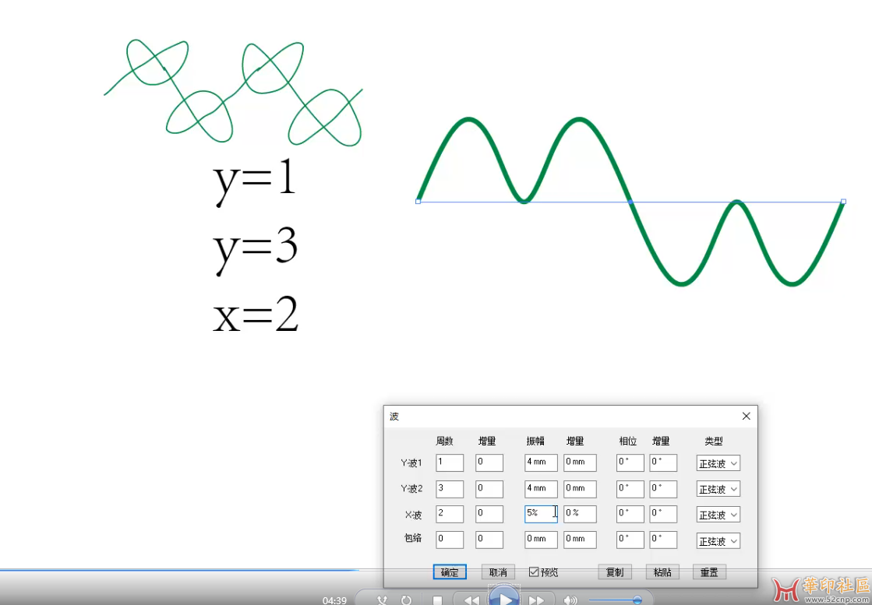Expand the 包络 wave type dropdown
Screen dimensions: 872x605
[718, 540]
